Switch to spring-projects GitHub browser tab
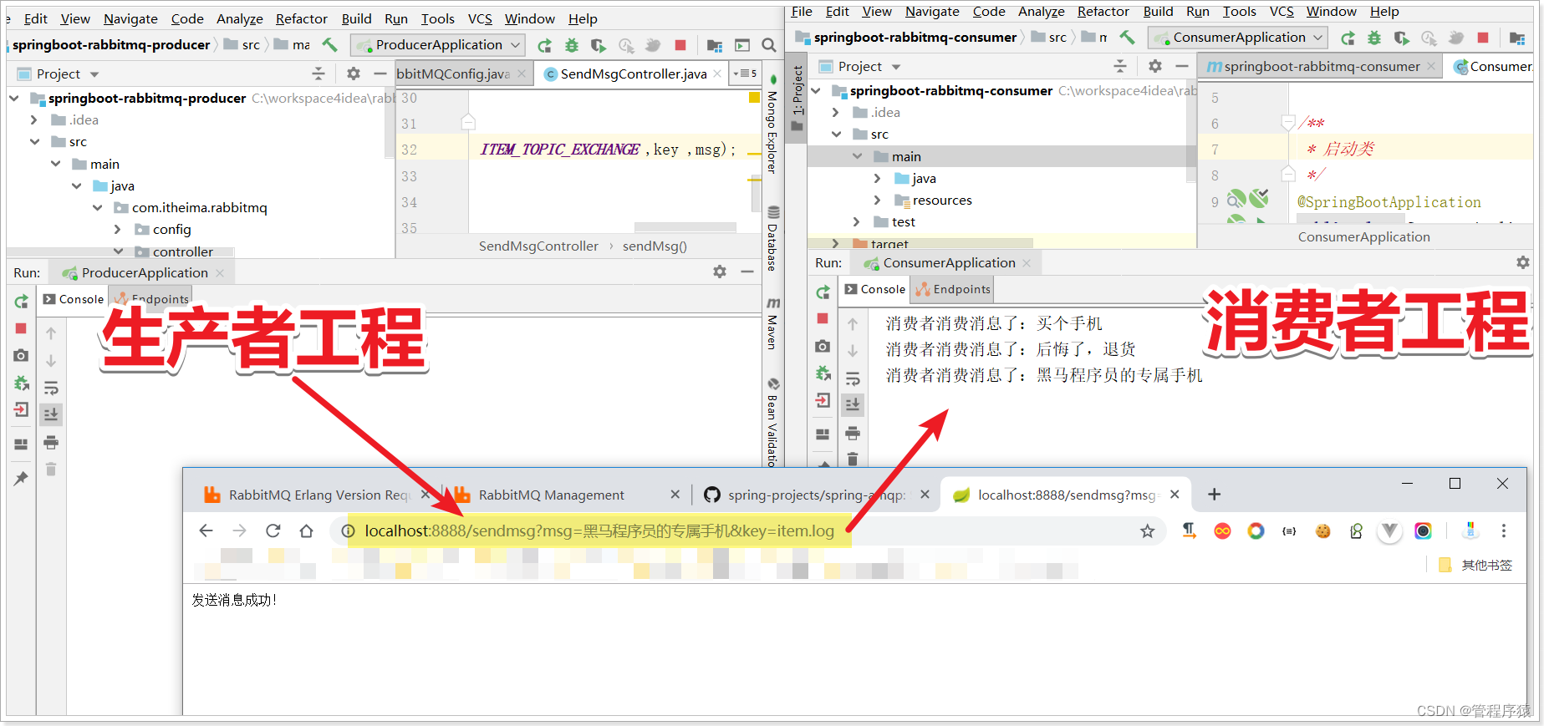This screenshot has width=1544, height=726. click(816, 495)
